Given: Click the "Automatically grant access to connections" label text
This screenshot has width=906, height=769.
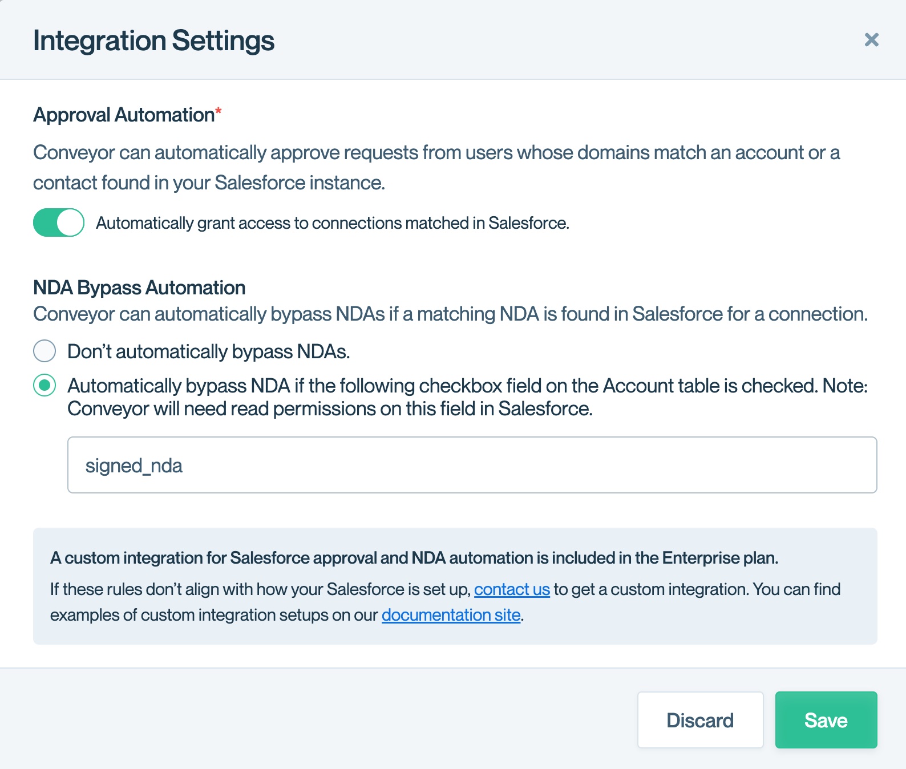Looking at the screenshot, I should [x=332, y=223].
